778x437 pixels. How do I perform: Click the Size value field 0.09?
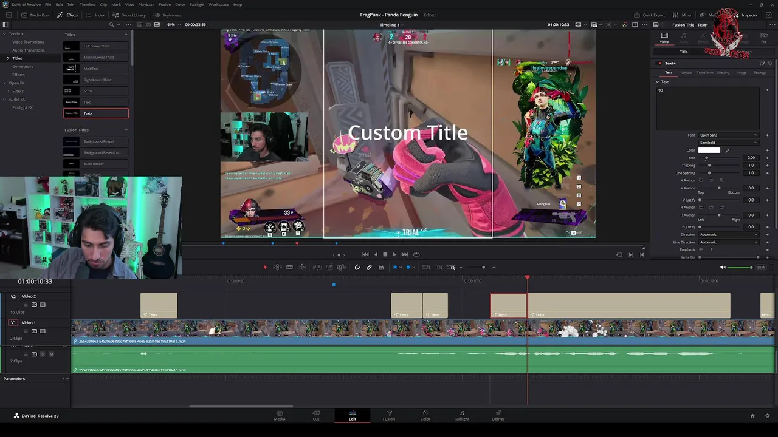pyautogui.click(x=751, y=158)
